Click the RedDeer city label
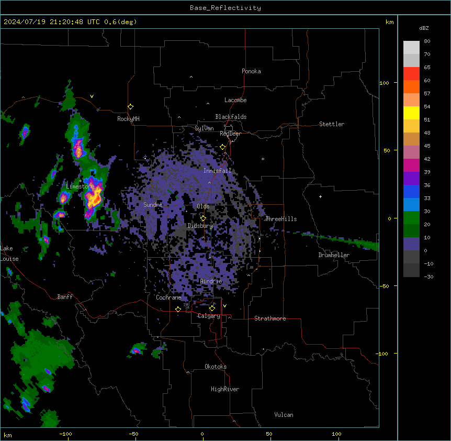Viewport: 451px width, 441px height. [230, 134]
